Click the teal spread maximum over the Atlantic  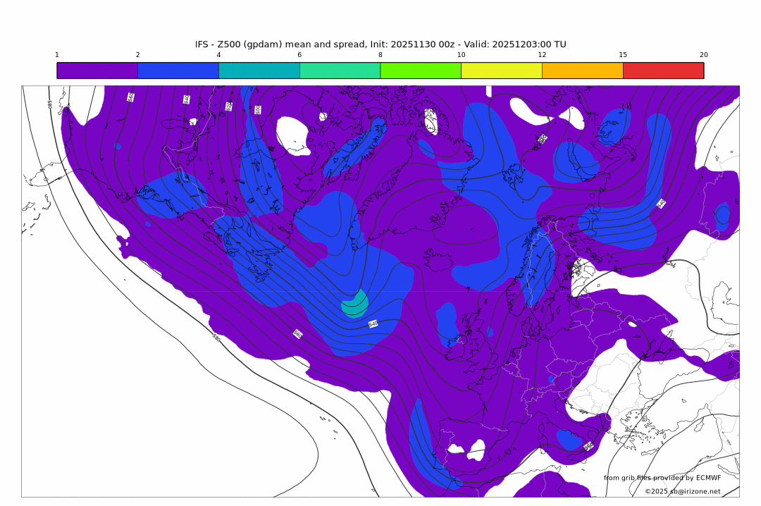click(355, 304)
